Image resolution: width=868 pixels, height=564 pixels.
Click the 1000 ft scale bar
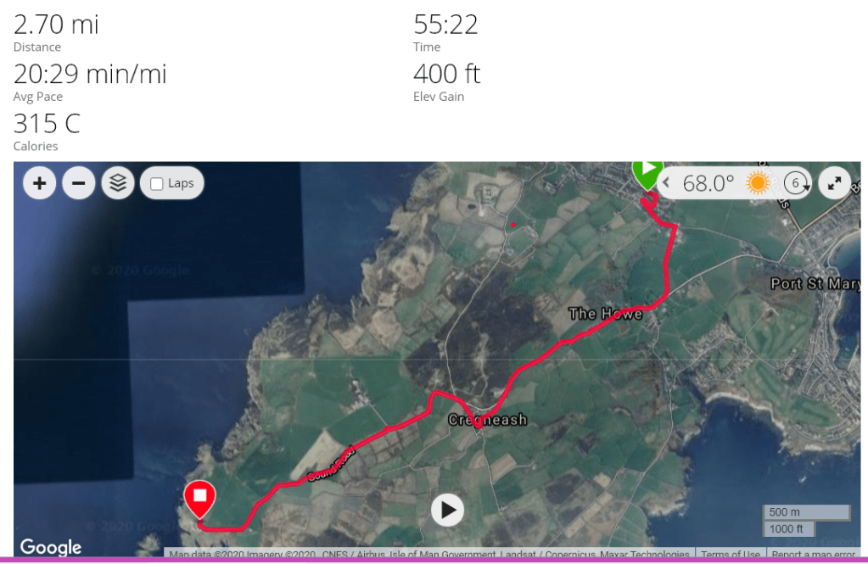coord(788,529)
